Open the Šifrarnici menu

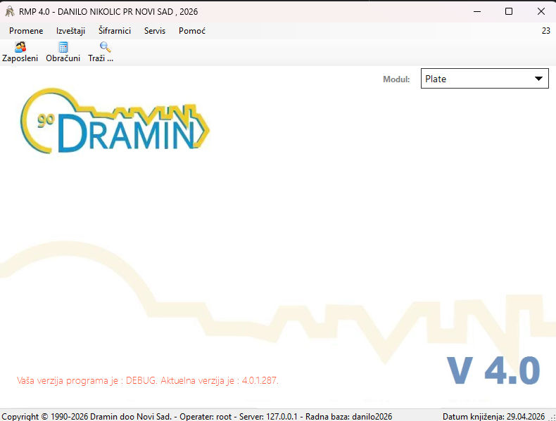coord(115,31)
